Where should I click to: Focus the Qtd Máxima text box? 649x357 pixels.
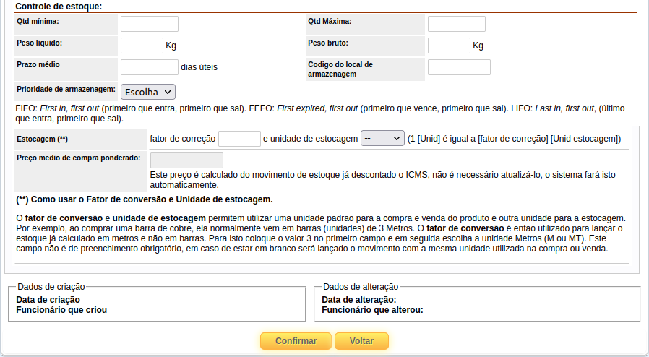456,24
